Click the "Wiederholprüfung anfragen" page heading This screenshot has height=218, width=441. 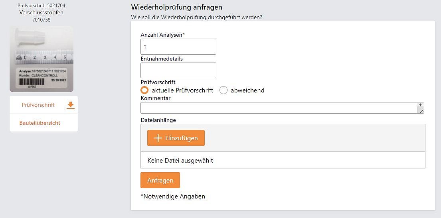pyautogui.click(x=176, y=7)
